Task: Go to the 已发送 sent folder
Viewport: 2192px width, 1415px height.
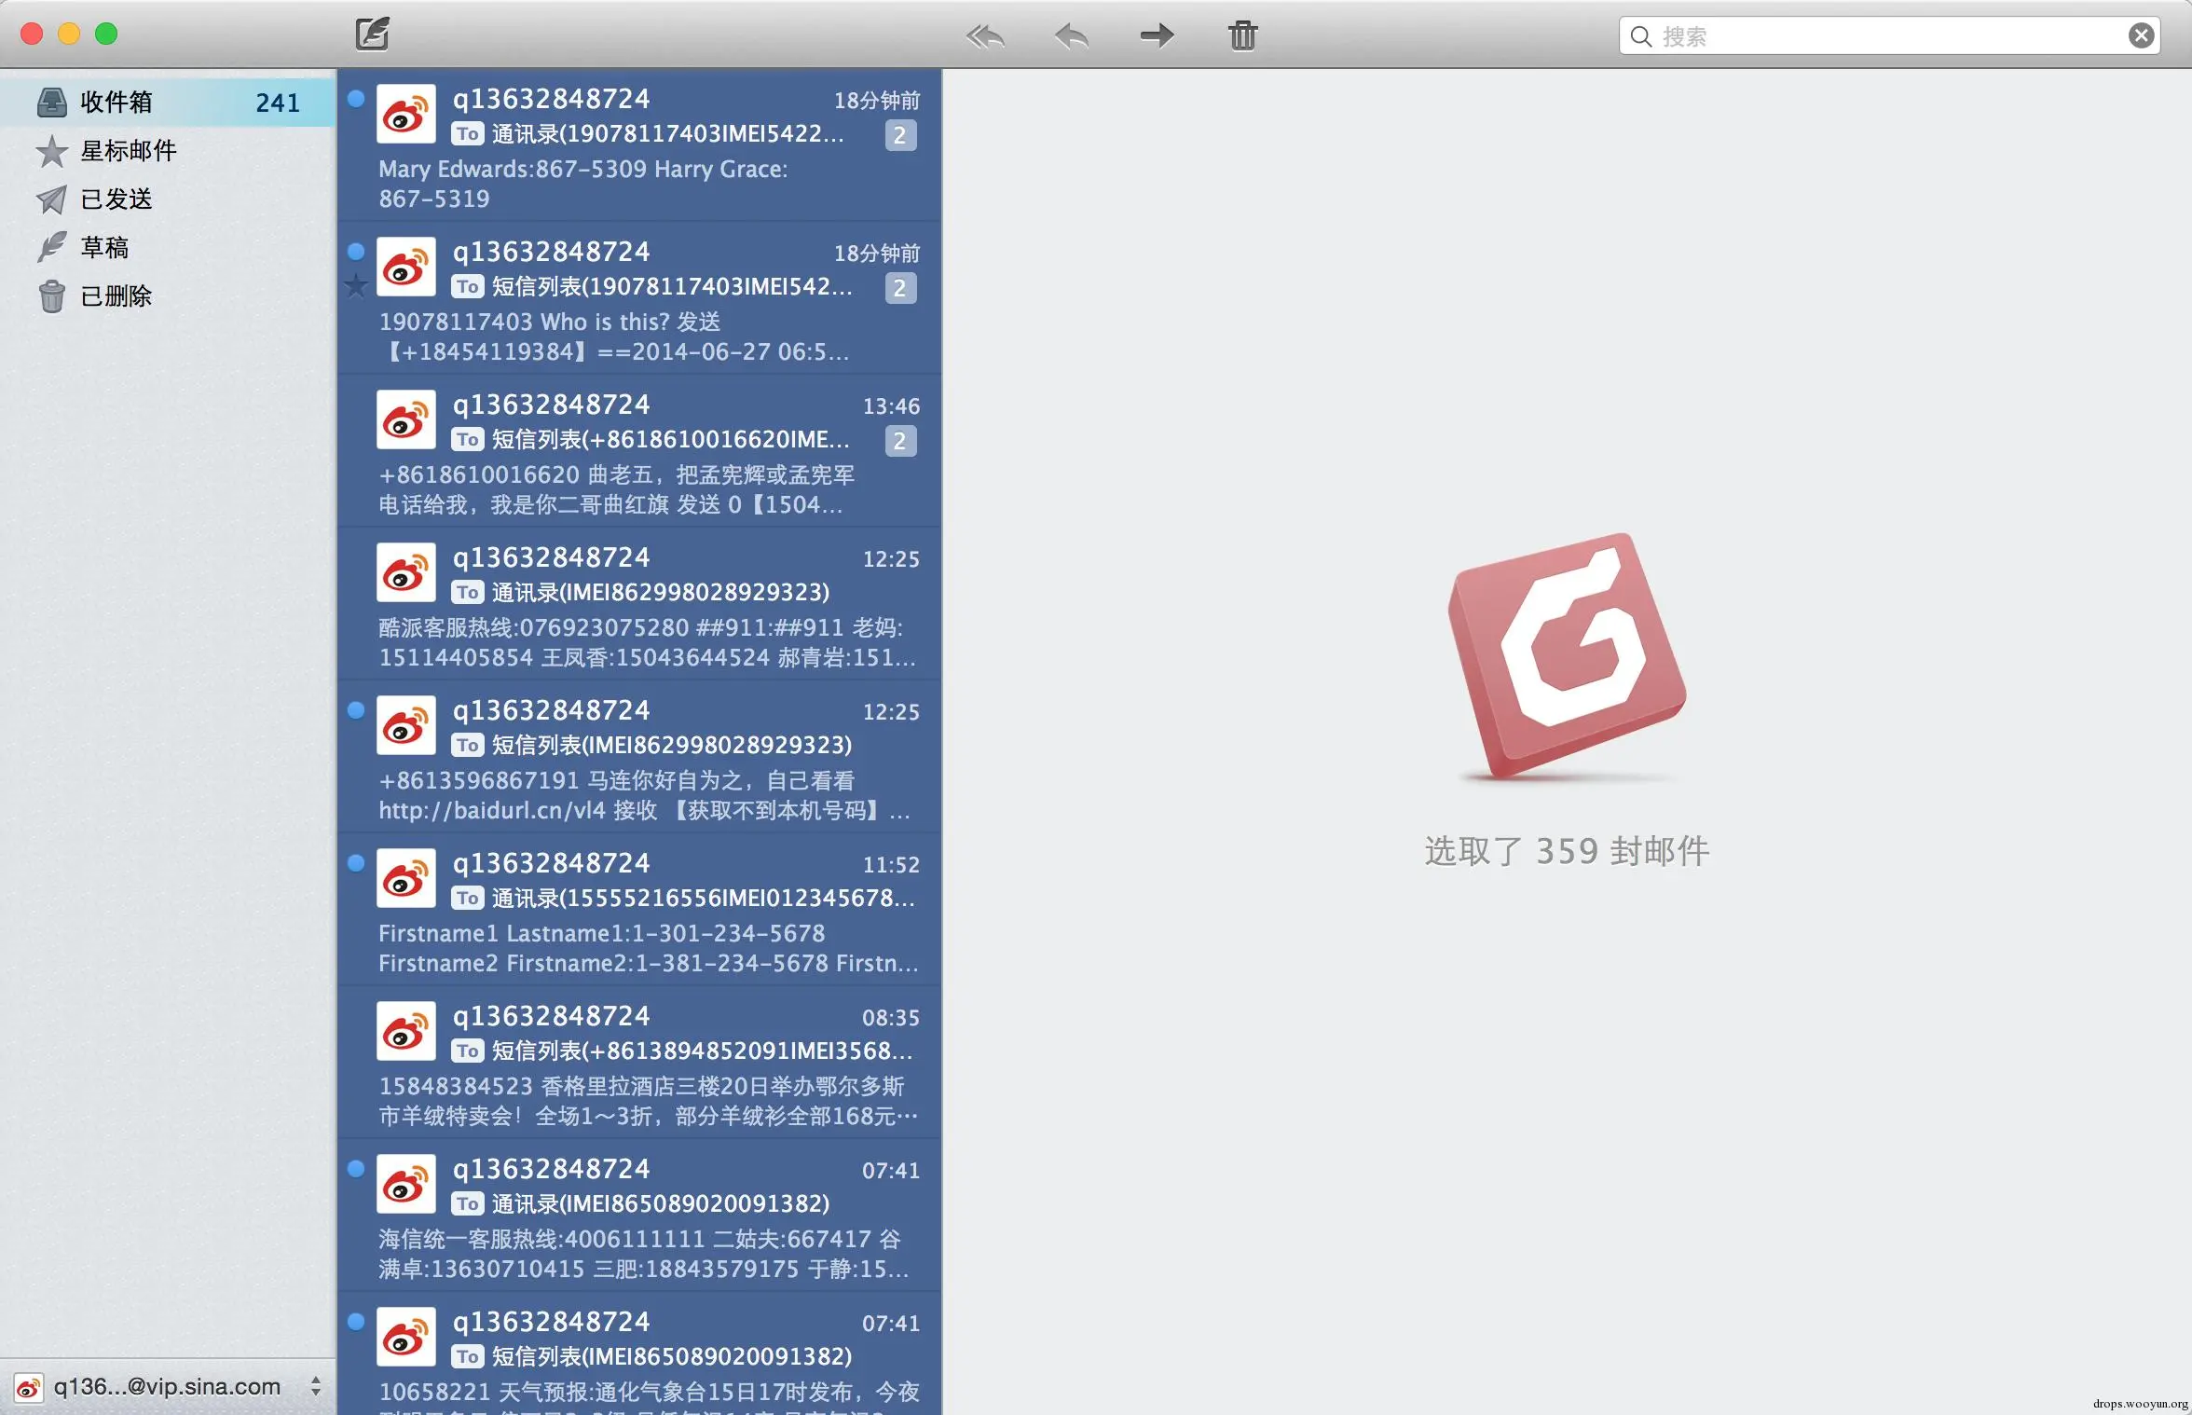Action: pos(116,199)
